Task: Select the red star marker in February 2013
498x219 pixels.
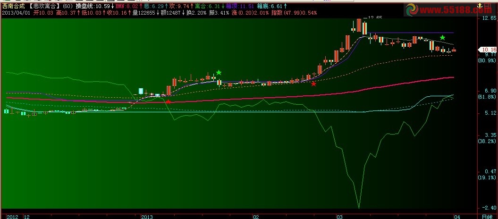Action: [x=313, y=84]
